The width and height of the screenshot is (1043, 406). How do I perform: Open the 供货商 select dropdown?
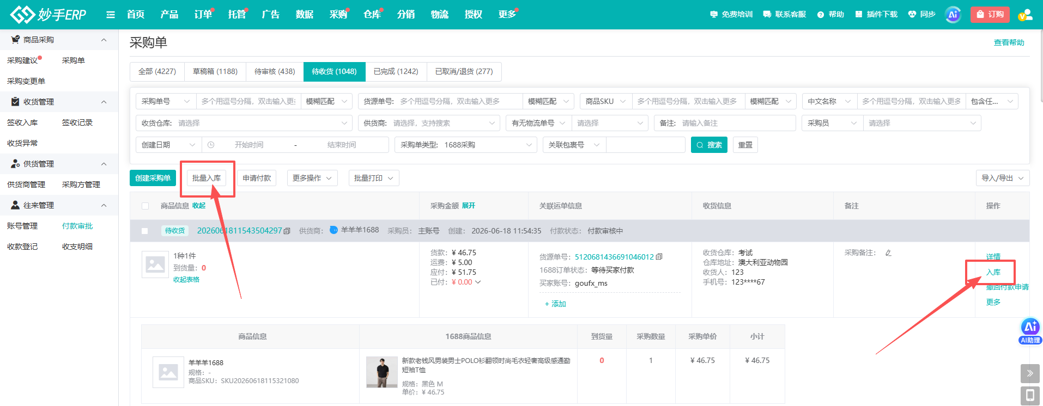pos(429,123)
